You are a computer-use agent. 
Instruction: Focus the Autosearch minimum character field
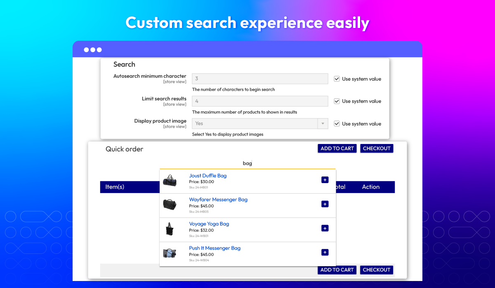[260, 79]
